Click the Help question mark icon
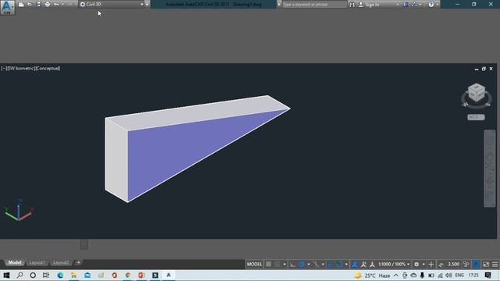 tap(431, 5)
